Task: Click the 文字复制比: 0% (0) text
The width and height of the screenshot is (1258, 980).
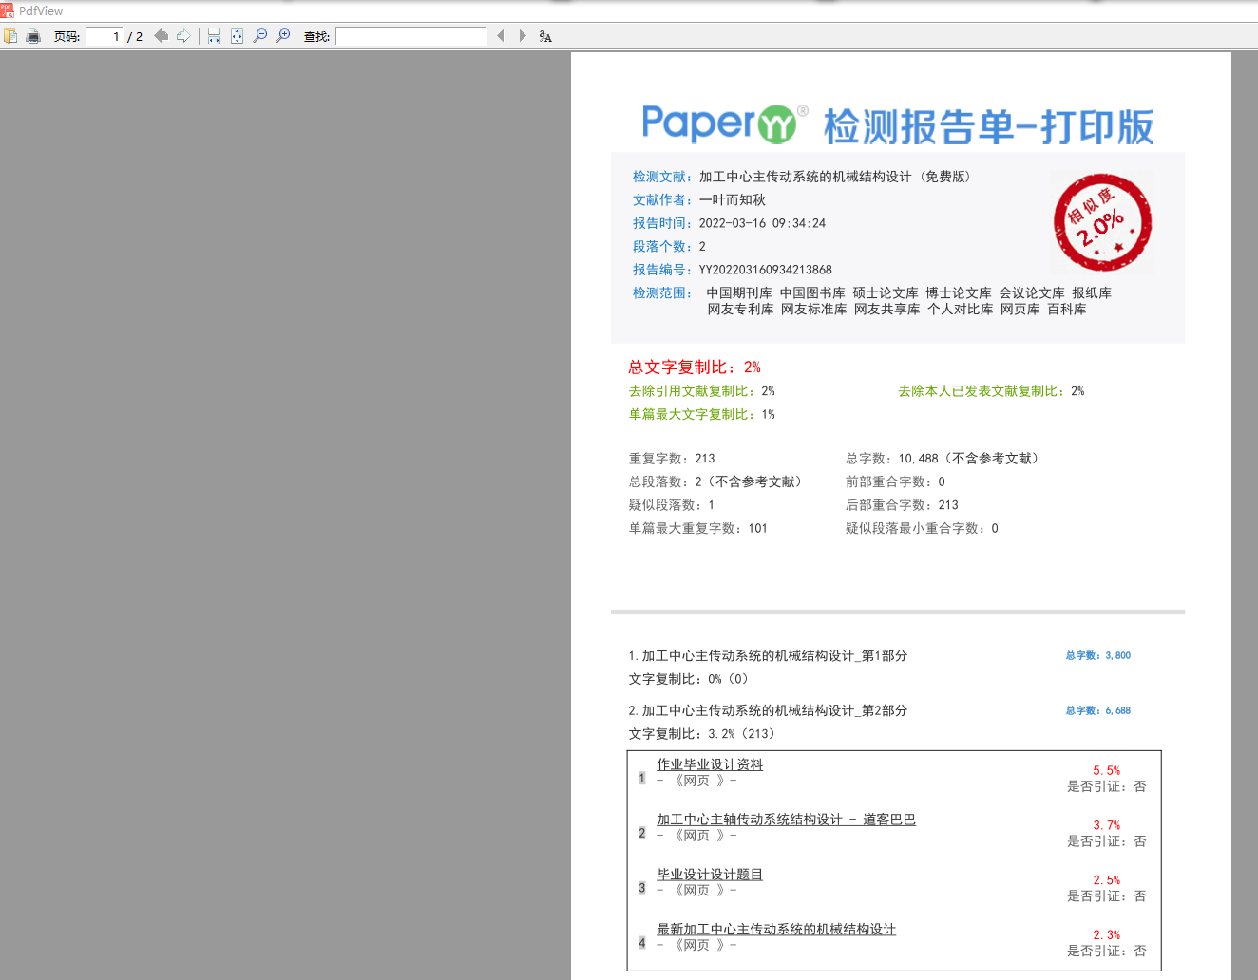Action: [688, 679]
